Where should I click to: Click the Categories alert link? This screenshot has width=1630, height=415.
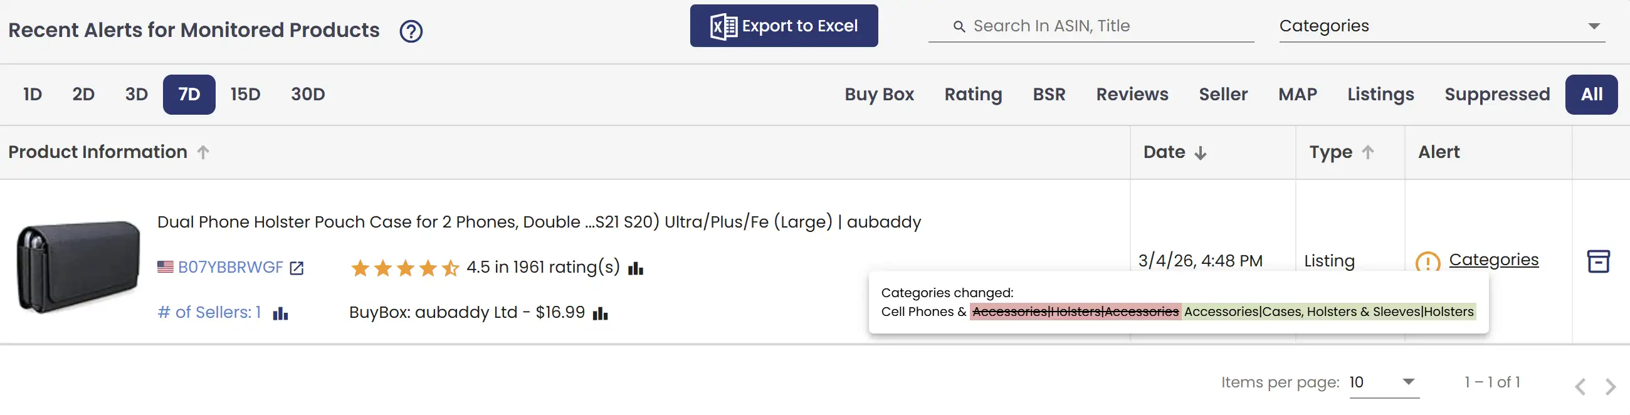1493,260
